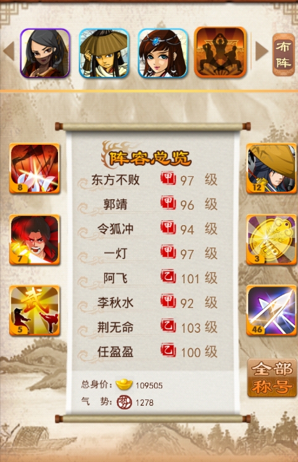Open the angry fighter icon numbered 7
The height and width of the screenshot is (462, 298).
tap(35, 239)
